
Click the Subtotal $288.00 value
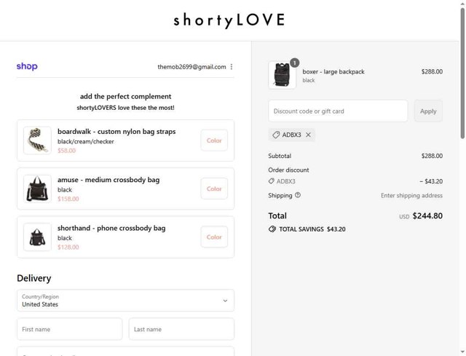(432, 156)
